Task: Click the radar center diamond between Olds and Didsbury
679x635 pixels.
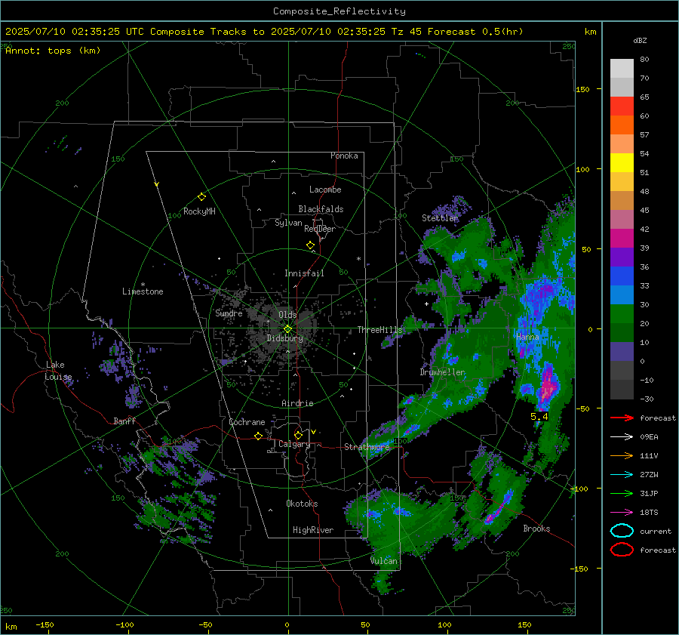Action: pos(287,329)
